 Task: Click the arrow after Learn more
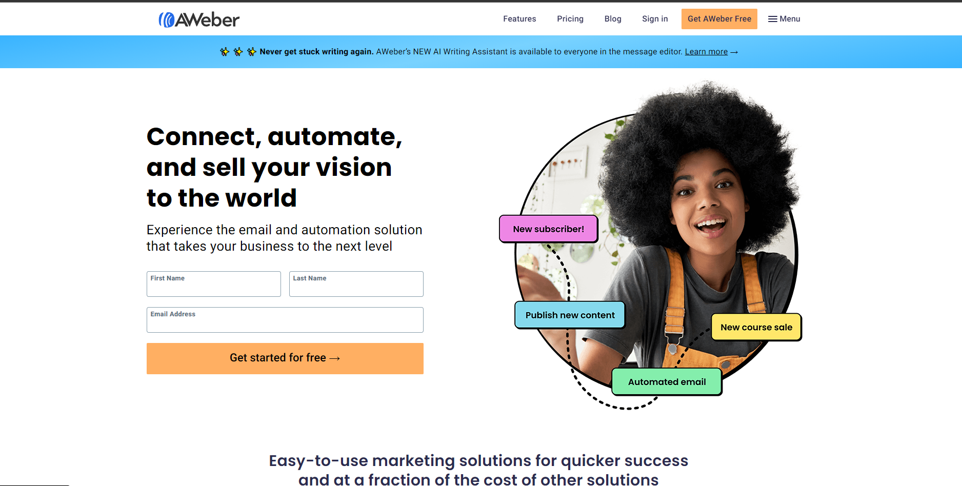click(x=734, y=52)
